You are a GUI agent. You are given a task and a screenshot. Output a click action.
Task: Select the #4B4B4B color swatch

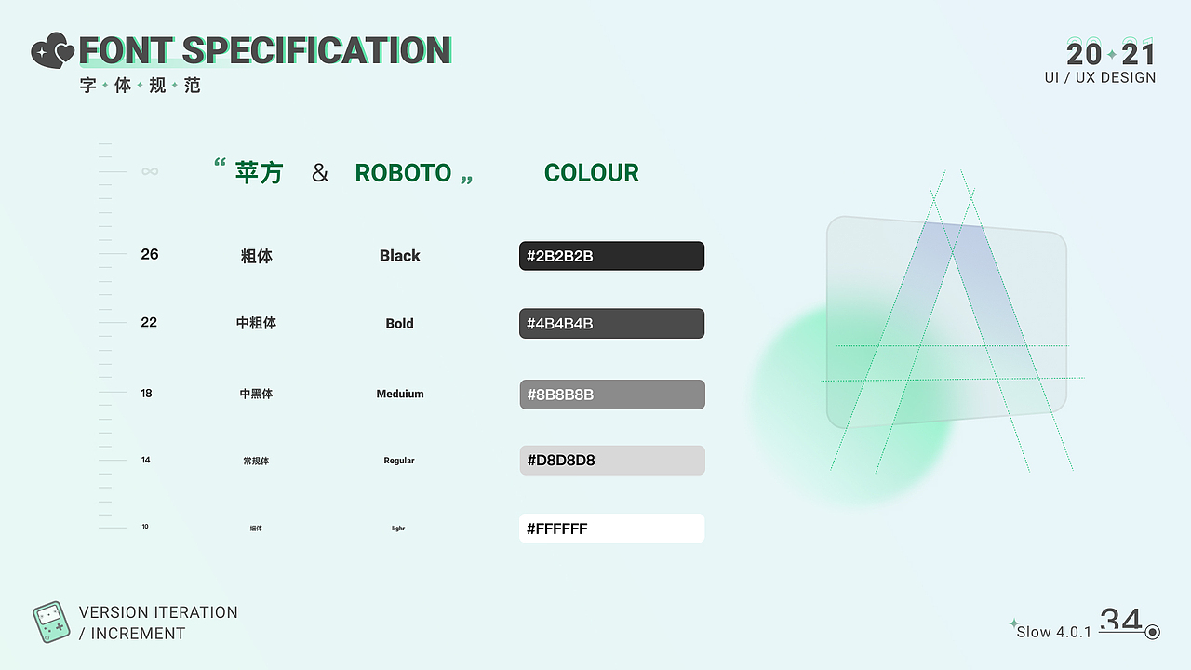point(611,324)
